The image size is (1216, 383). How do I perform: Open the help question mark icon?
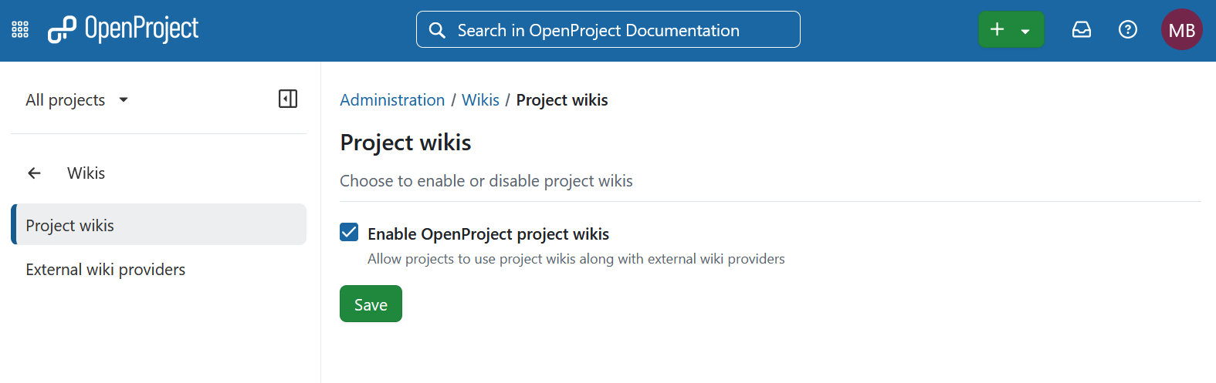tap(1128, 29)
